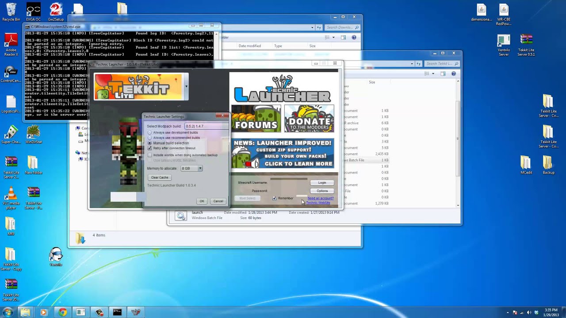This screenshot has width=566, height=318.
Task: Open the Select Modpack build dropdown
Action: point(206,126)
